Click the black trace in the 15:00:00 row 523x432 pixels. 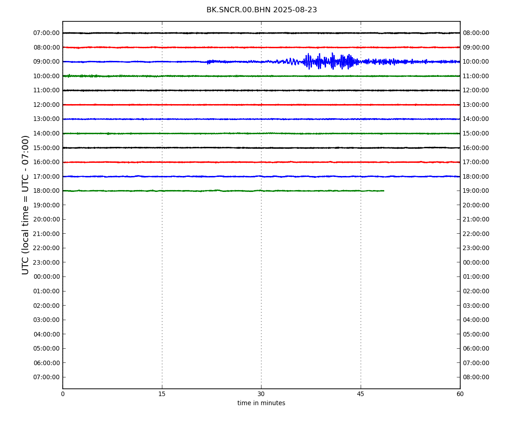tap(261, 148)
